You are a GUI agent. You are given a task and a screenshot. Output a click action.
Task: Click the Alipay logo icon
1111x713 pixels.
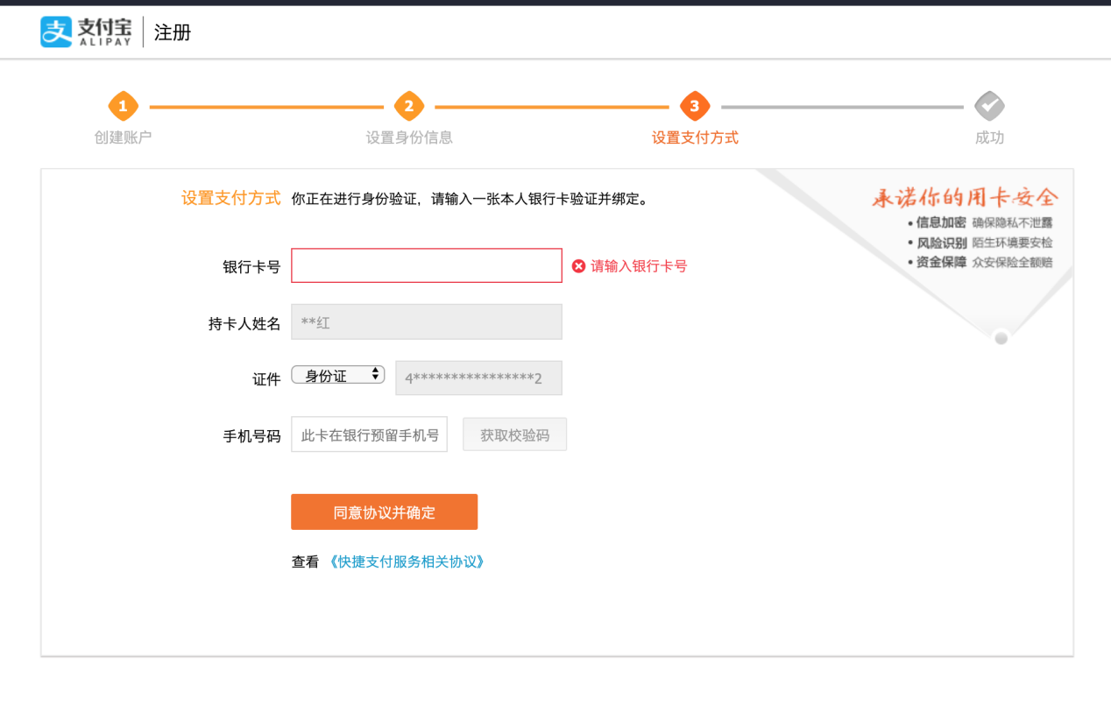coord(56,32)
